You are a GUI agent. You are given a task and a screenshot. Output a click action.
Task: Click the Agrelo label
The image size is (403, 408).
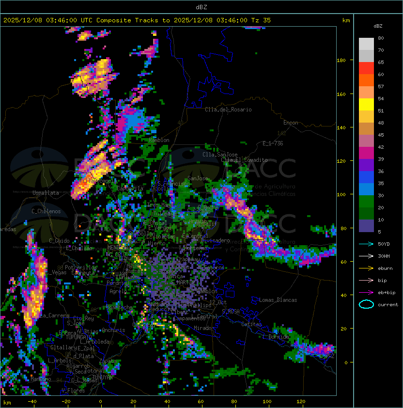point(118,291)
